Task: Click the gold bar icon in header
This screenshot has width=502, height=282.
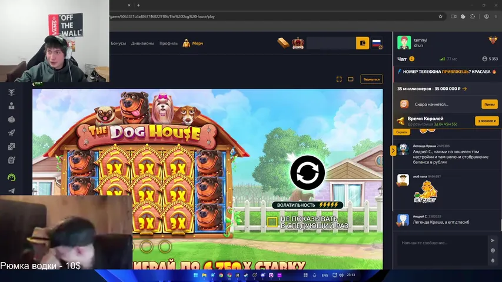Action: coord(283,43)
